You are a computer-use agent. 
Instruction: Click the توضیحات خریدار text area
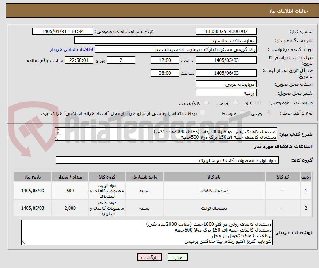147,232
